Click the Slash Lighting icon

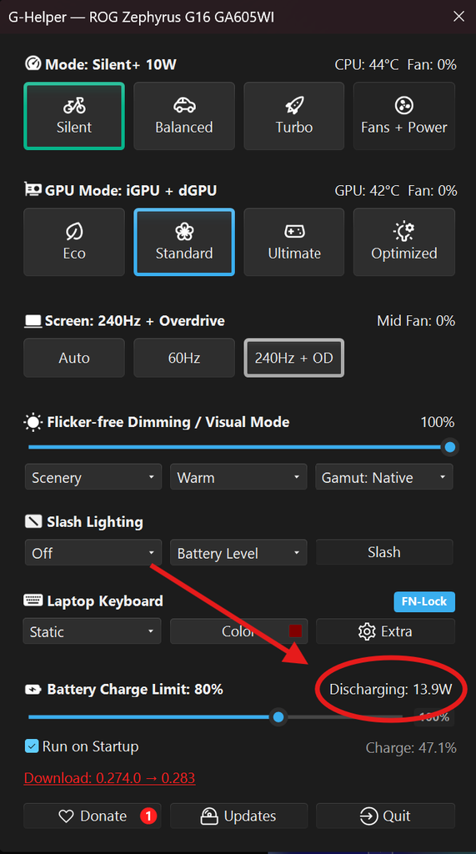33,522
